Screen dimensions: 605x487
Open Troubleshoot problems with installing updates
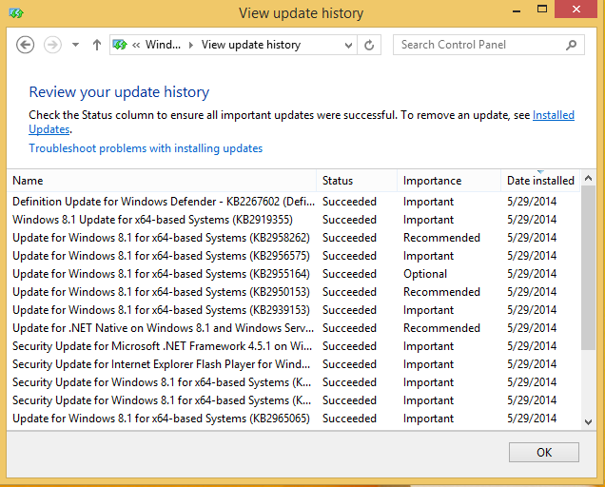tap(146, 148)
